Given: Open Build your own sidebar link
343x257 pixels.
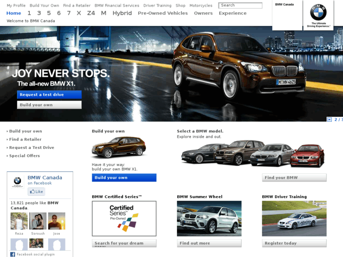Looking at the screenshot, I should (25, 131).
